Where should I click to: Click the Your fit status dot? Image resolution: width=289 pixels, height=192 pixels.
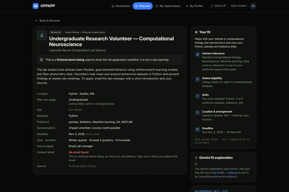[x=196, y=32]
